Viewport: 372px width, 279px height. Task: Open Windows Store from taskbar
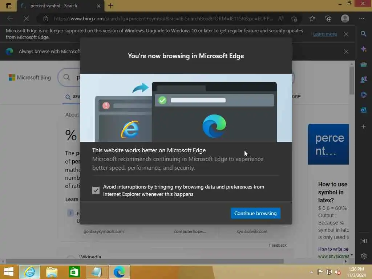pos(74,272)
